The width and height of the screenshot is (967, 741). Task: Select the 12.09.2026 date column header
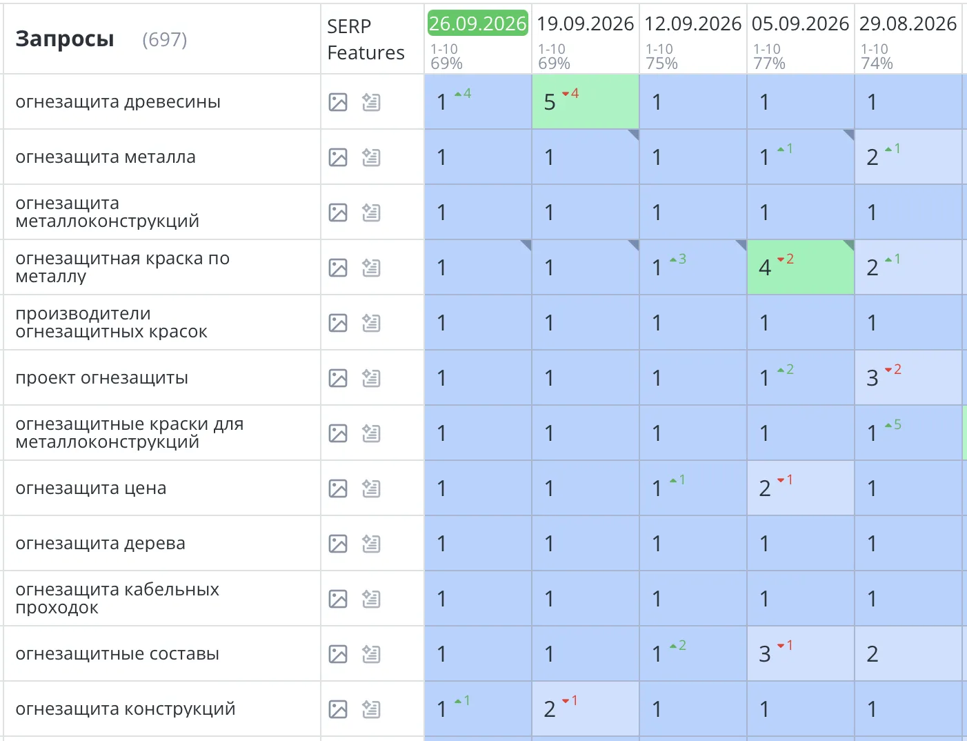(x=692, y=23)
